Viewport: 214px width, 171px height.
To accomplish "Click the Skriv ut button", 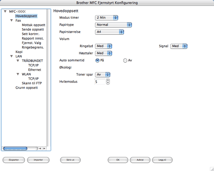I will [x=70, y=160].
